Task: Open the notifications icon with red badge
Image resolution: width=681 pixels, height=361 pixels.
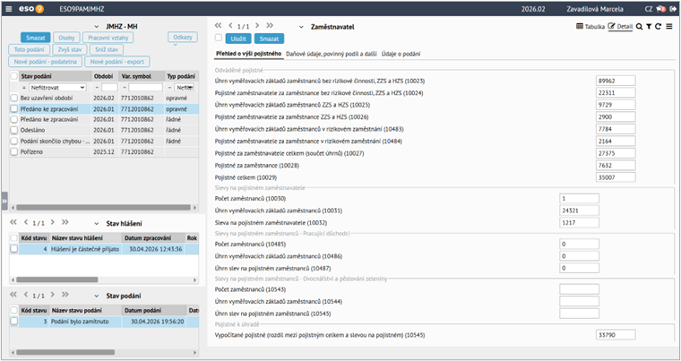Action: tap(661, 9)
